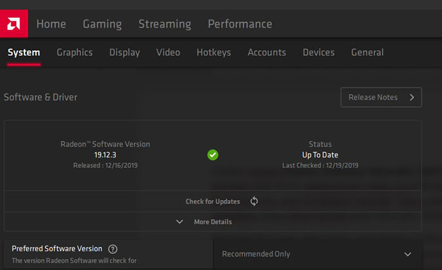Screen dimensions: 442x270
Task: Click the AMD logo icon
Action: point(14,24)
